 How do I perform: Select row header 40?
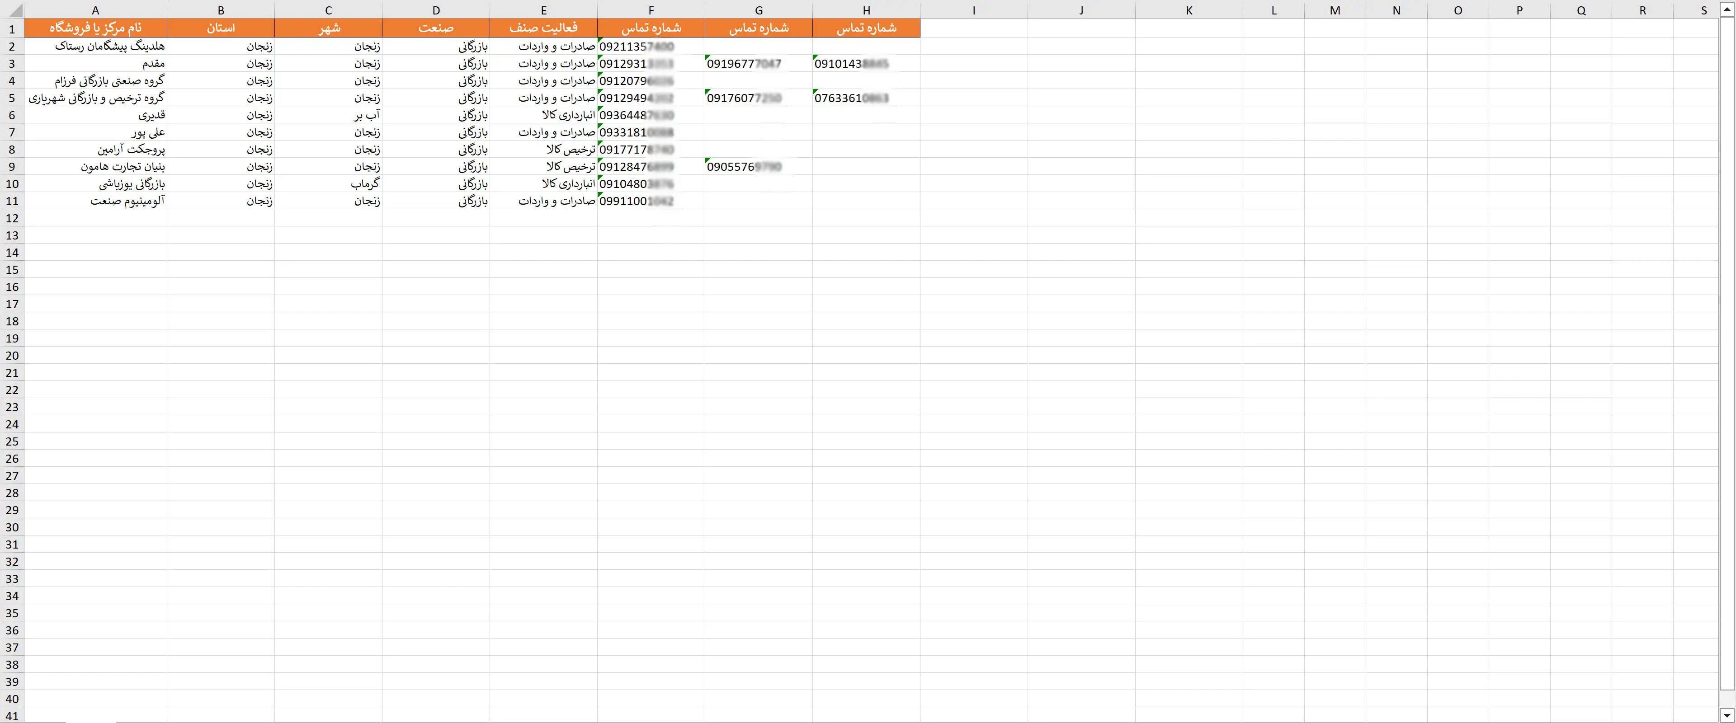(x=11, y=699)
